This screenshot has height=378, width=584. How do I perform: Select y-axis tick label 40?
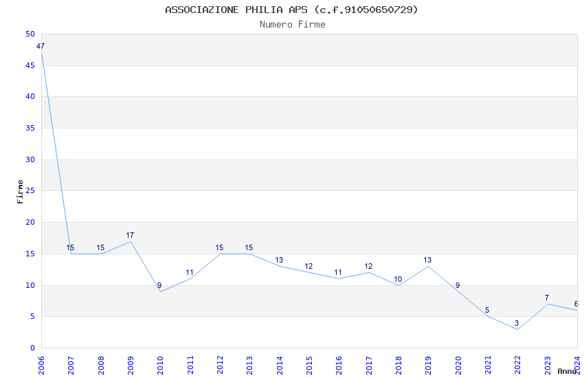click(30, 96)
